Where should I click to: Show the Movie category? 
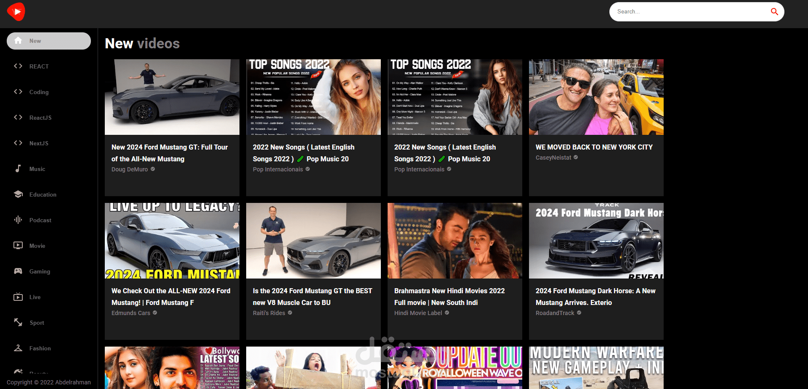click(x=49, y=246)
